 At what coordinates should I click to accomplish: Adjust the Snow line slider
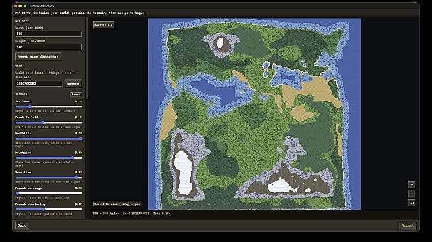point(48,177)
